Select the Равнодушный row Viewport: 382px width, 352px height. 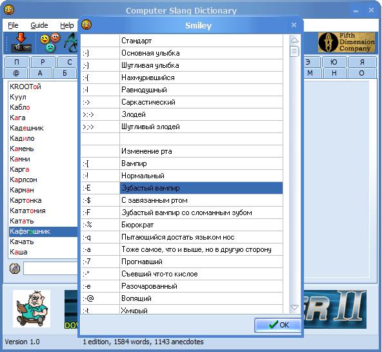point(182,90)
